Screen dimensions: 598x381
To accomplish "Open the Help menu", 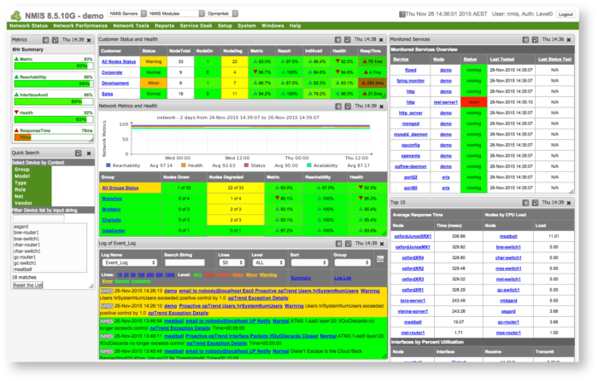I will click(296, 26).
